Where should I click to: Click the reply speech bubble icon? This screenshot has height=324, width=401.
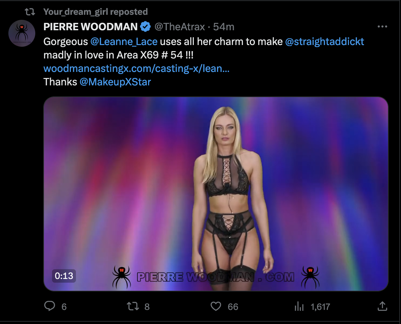pos(50,306)
